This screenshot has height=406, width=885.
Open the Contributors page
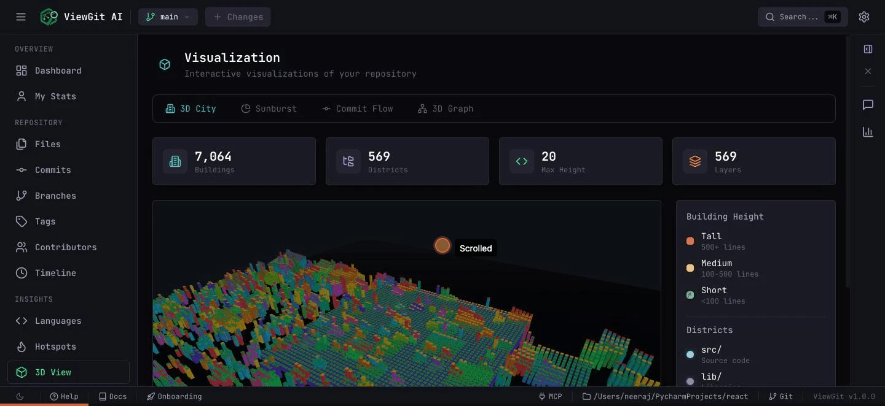click(68, 247)
